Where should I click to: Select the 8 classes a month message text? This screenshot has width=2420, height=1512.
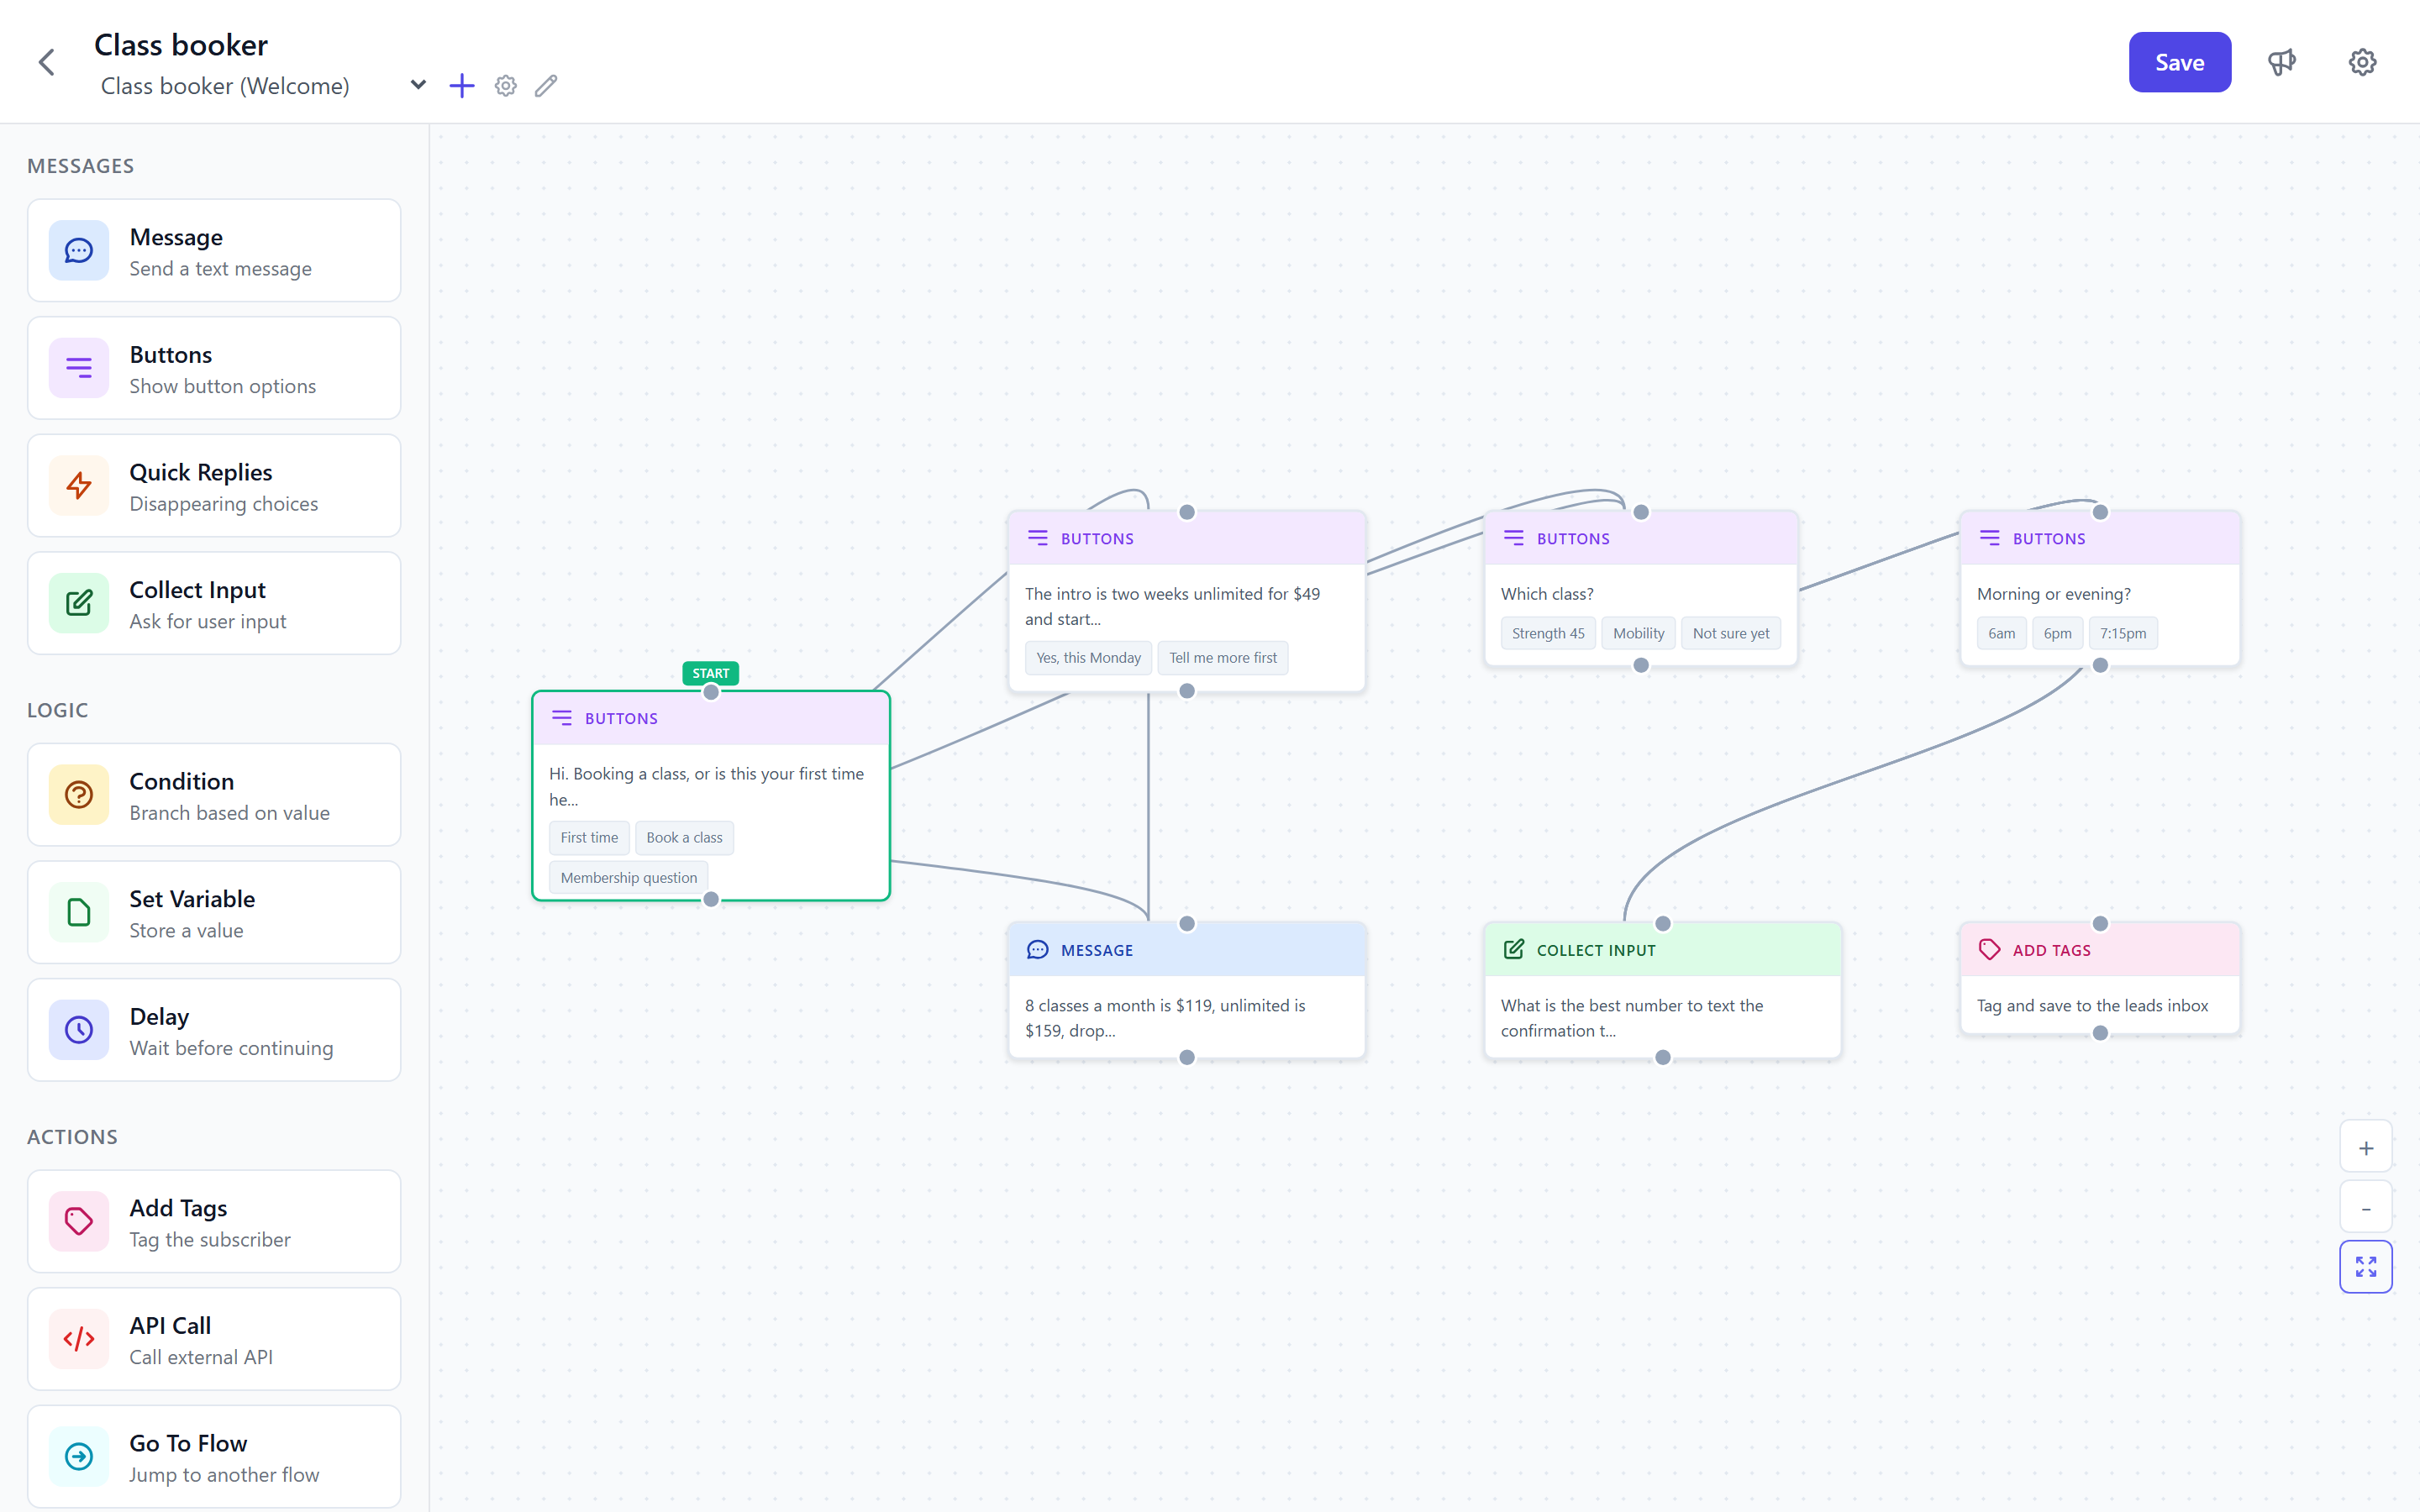[x=1165, y=1018]
